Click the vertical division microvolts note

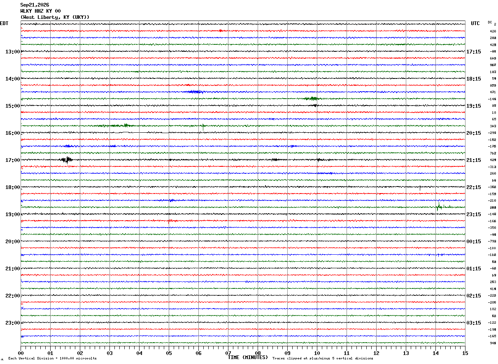52,358
